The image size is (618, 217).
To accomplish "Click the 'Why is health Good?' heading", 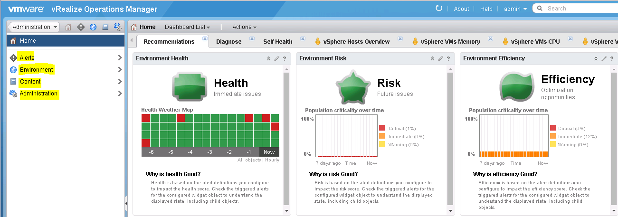I will point(173,174).
